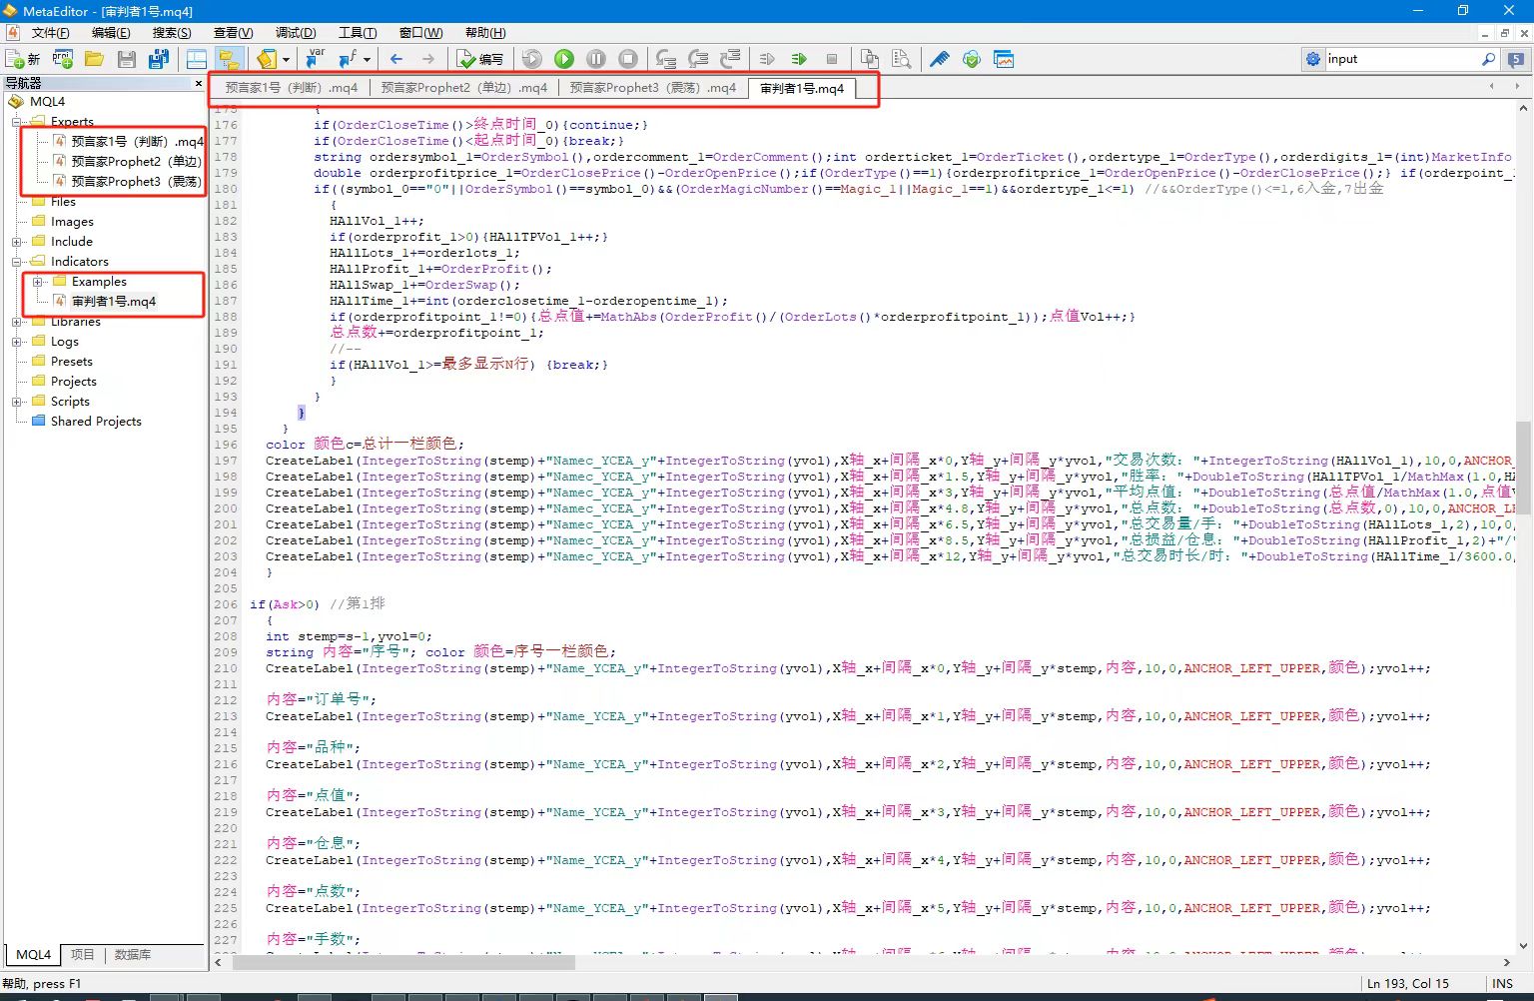Expand the Include folder tree node
Viewport: 1534px width, 1001px height.
click(x=17, y=242)
